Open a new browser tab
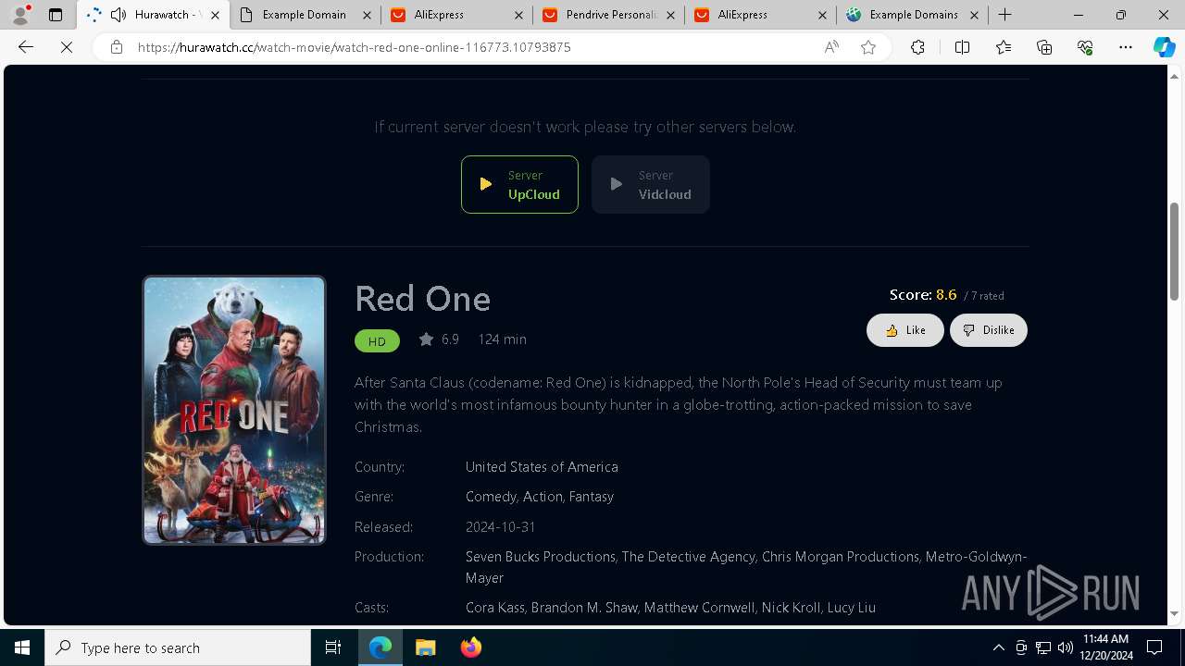The image size is (1185, 666). pos(1005,15)
